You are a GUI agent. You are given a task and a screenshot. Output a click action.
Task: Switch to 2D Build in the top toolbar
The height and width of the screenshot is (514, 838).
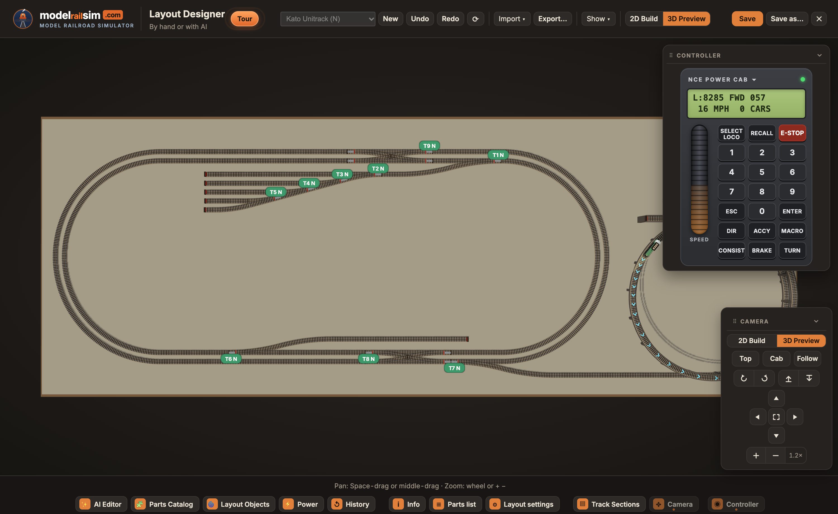click(x=644, y=19)
